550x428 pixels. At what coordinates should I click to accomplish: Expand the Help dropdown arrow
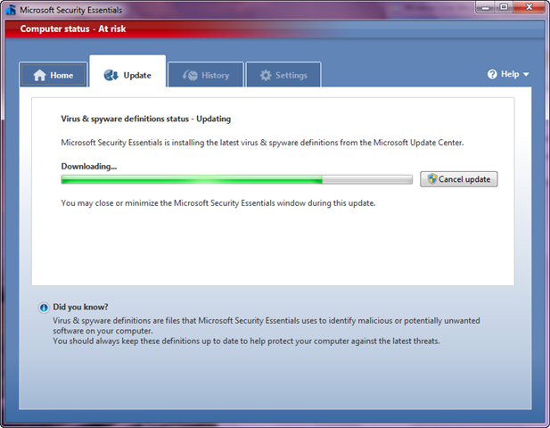(x=527, y=75)
